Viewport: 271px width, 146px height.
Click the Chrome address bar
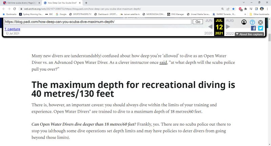tap(119, 8)
